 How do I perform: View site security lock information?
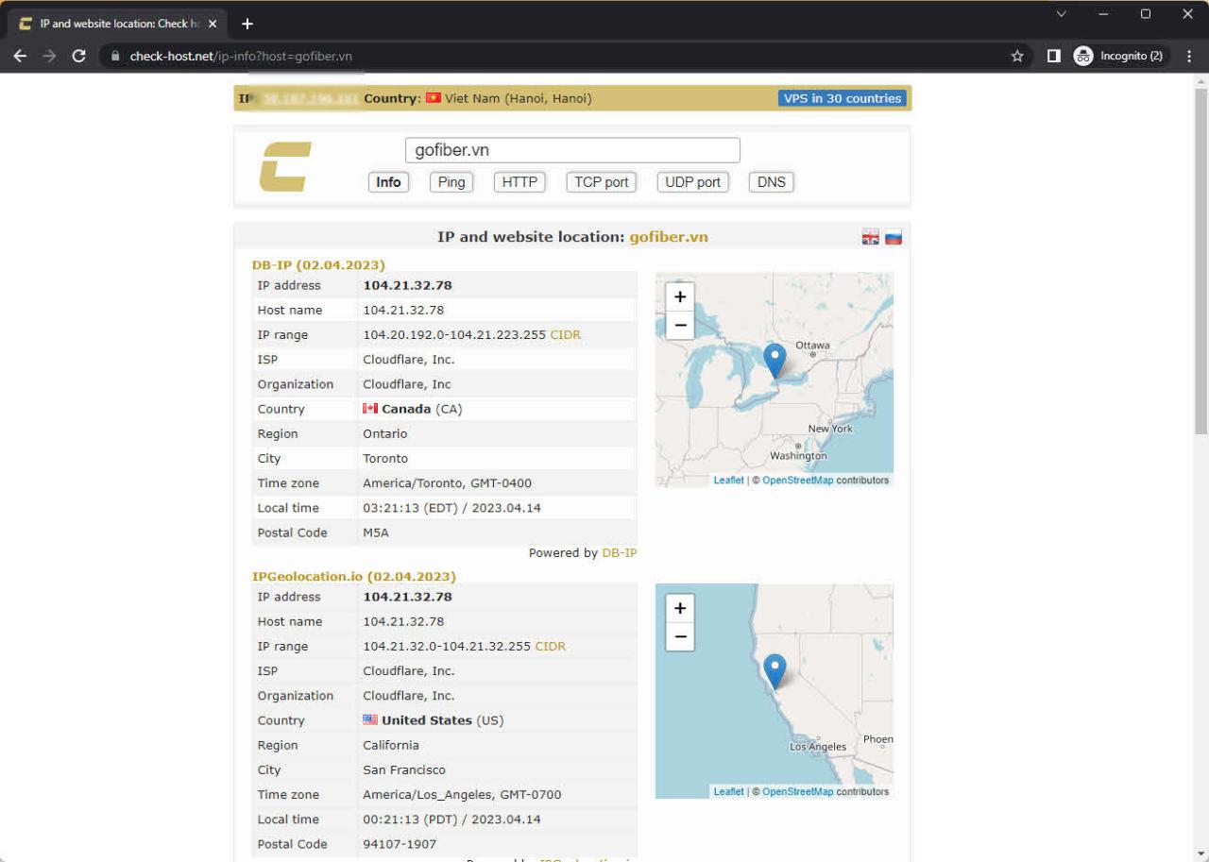tap(115, 56)
